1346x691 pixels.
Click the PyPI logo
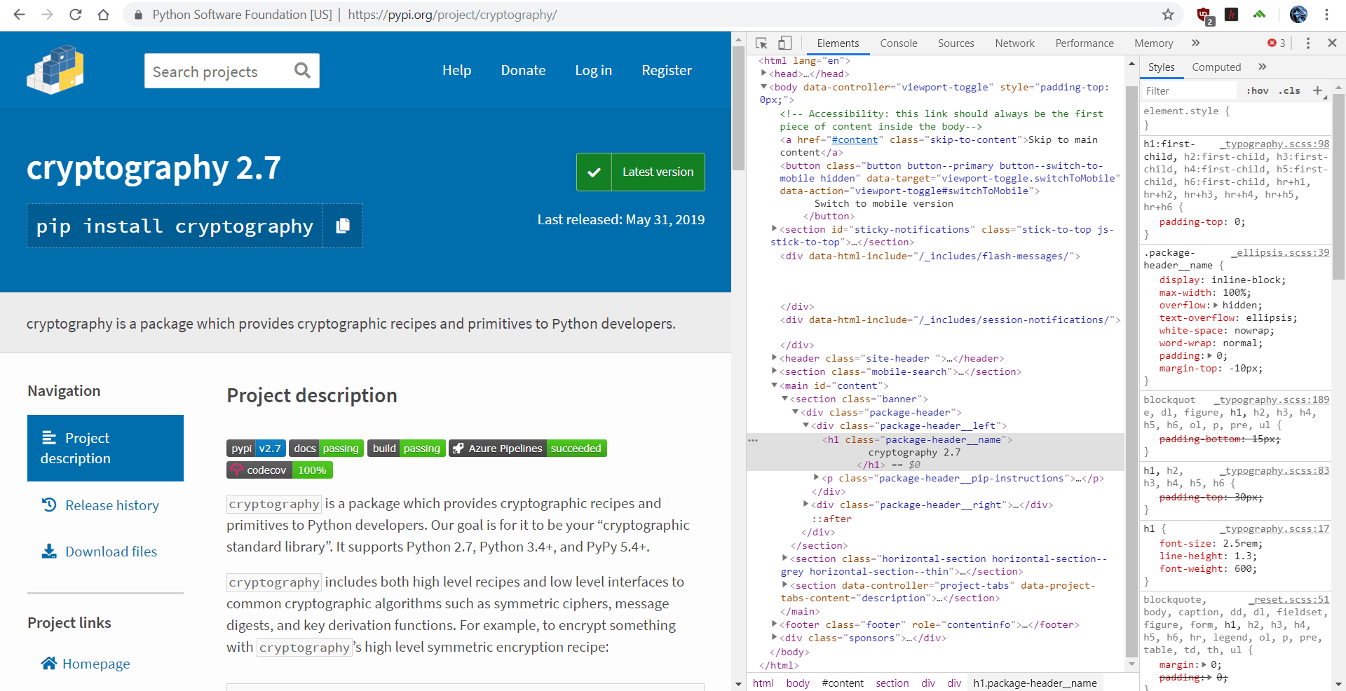(x=55, y=70)
